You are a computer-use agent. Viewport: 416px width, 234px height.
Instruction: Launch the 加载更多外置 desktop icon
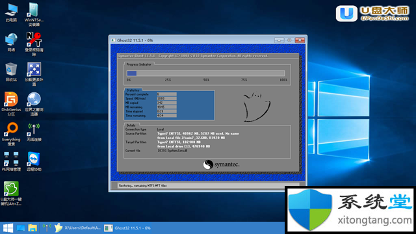point(34,74)
